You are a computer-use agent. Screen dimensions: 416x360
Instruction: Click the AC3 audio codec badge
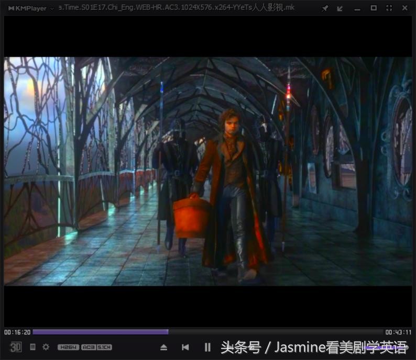tap(88, 347)
